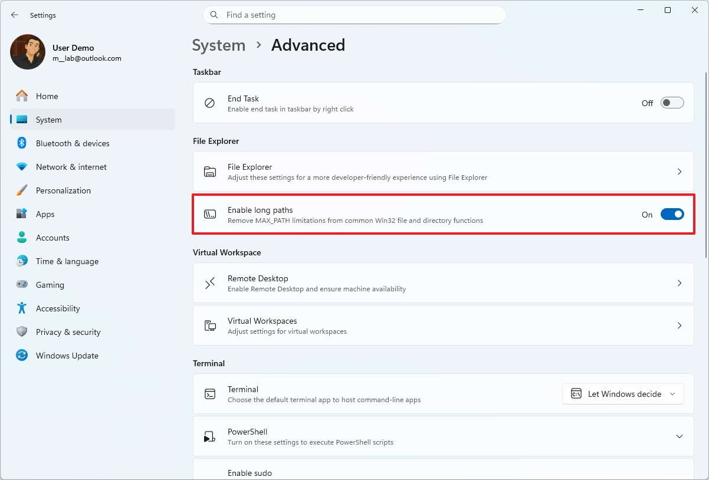Select Apps in the navigation sidebar
Screen dimensions: 709x480
point(45,213)
